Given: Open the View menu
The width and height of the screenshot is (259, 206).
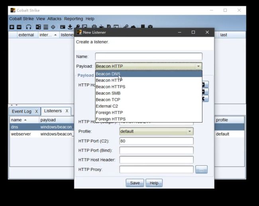Looking at the screenshot, I should click(x=41, y=19).
